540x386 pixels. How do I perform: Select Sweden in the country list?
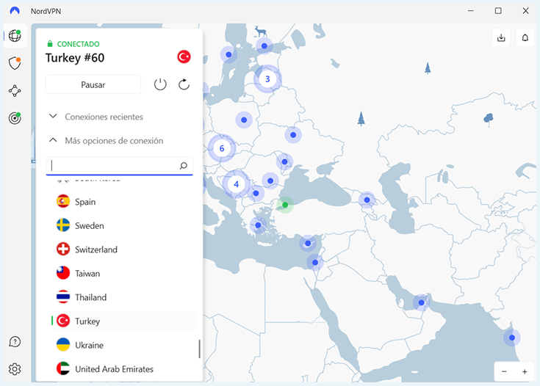(124, 226)
